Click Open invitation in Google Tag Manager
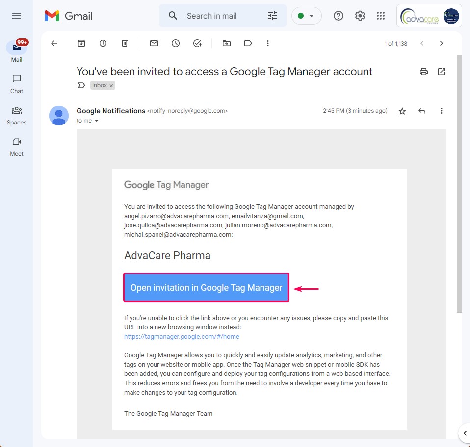The width and height of the screenshot is (470, 447). 206,287
